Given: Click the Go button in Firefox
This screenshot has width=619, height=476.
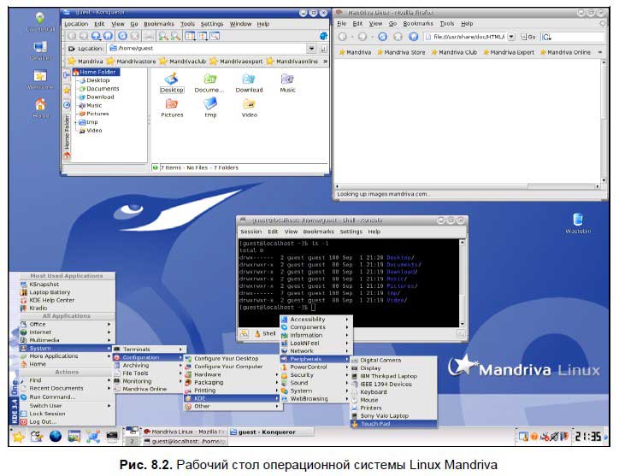Looking at the screenshot, I should (x=529, y=38).
